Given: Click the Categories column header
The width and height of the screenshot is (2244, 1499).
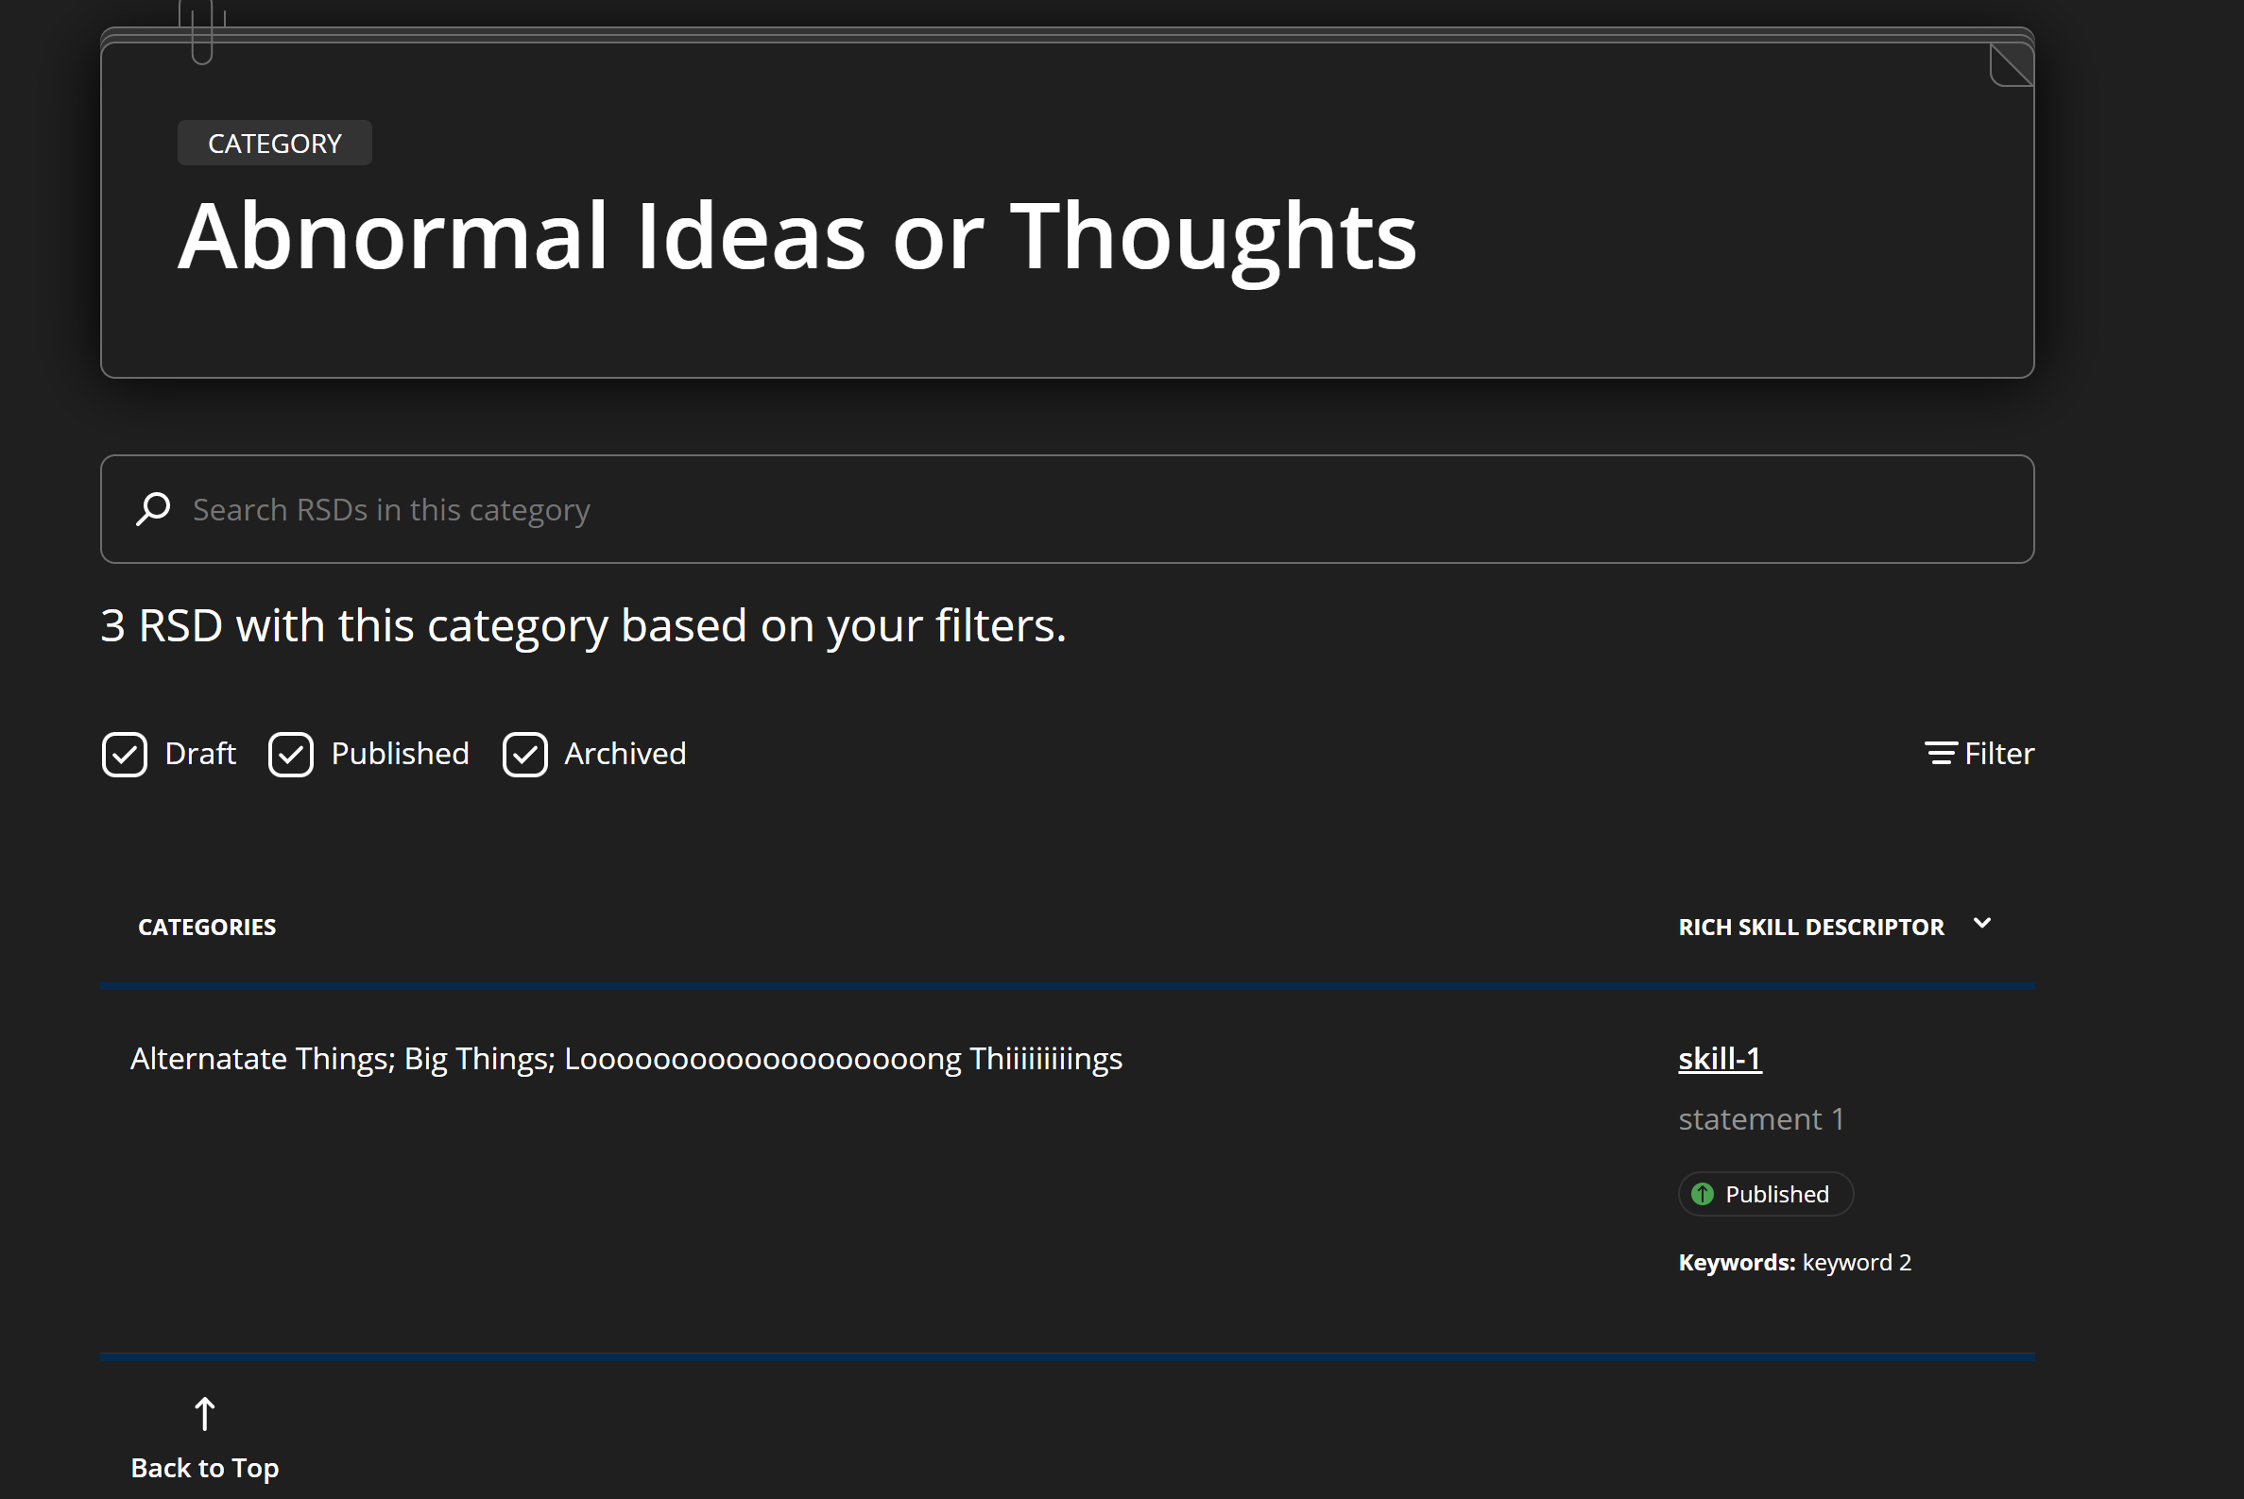Looking at the screenshot, I should coord(207,928).
